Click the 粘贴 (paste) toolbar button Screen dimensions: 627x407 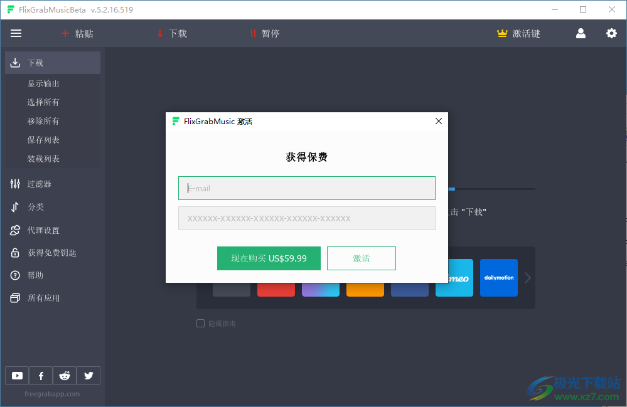[x=77, y=33]
